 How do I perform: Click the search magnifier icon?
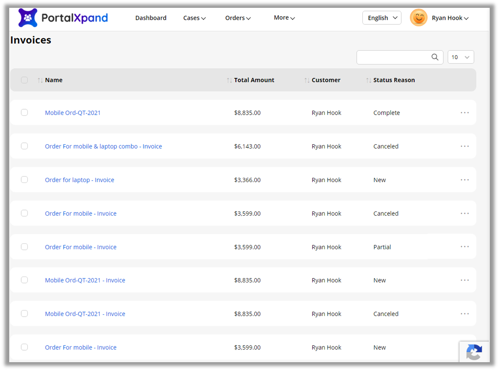[x=435, y=57]
